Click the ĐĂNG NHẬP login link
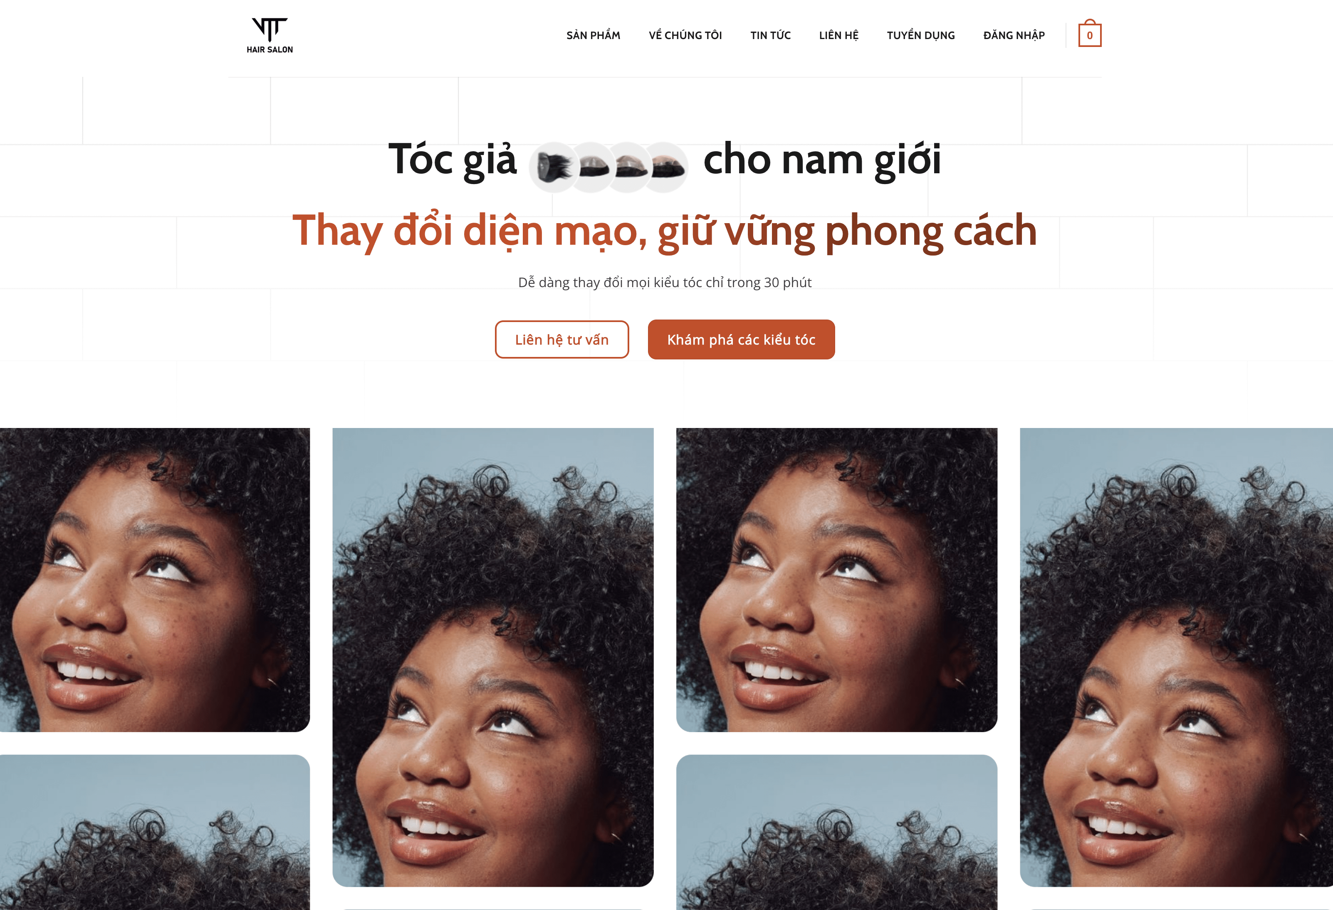The width and height of the screenshot is (1333, 910). tap(1014, 35)
